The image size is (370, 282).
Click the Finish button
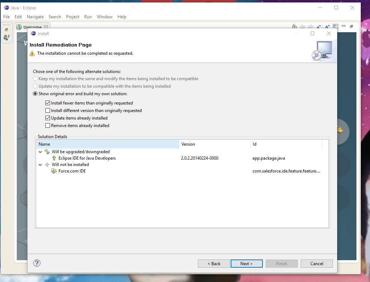pos(281,263)
